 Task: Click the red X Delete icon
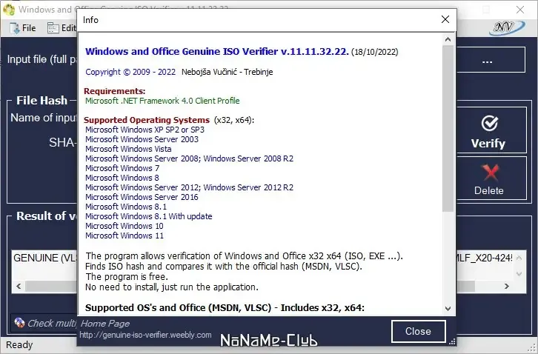[490, 173]
